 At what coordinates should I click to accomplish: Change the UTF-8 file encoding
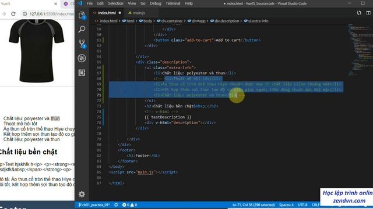click(302, 205)
